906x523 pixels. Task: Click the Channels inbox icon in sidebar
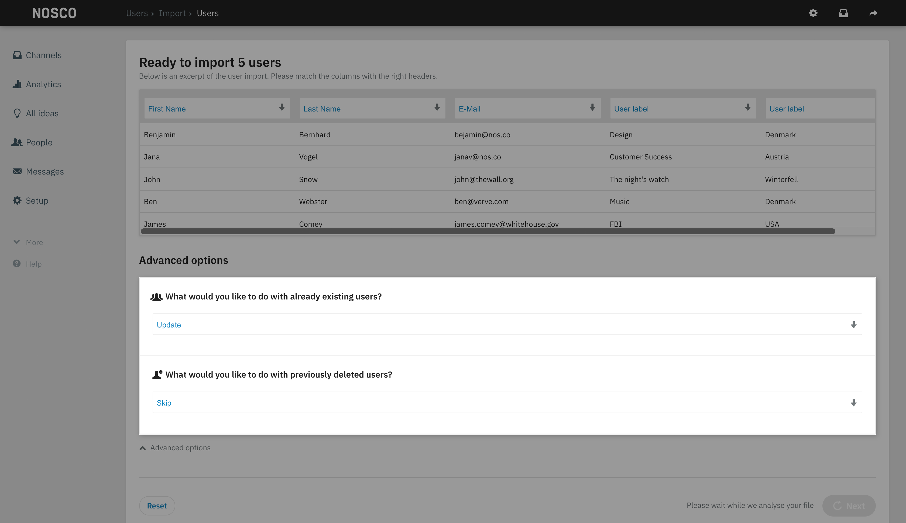(17, 55)
